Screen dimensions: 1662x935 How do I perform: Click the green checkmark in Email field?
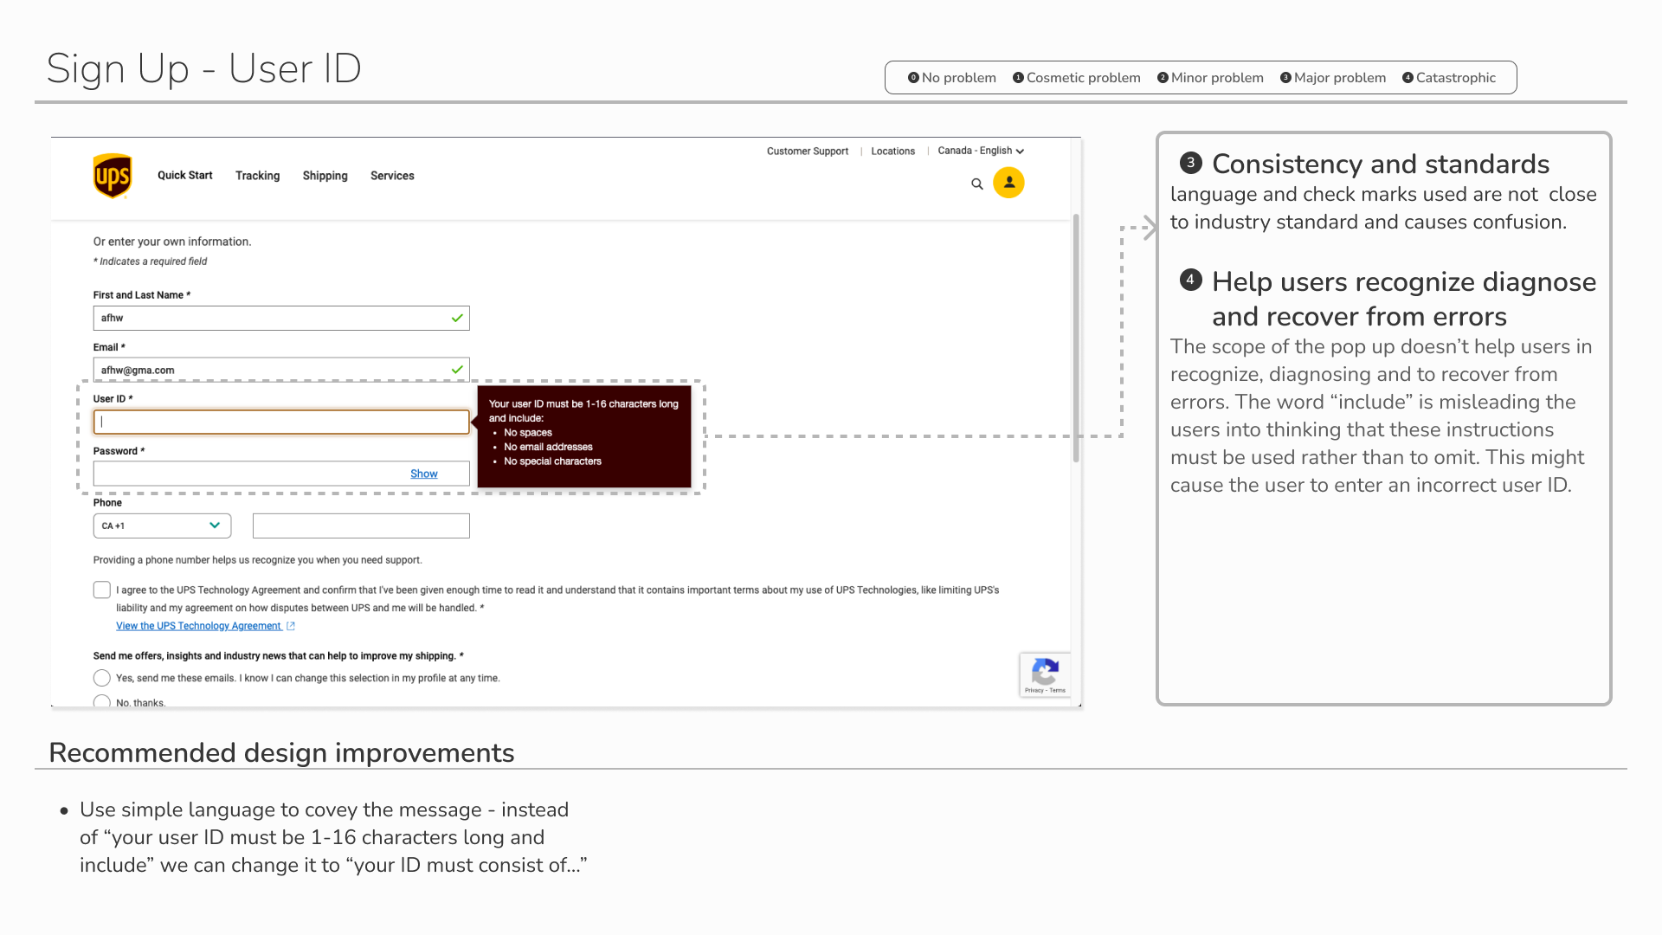(457, 370)
